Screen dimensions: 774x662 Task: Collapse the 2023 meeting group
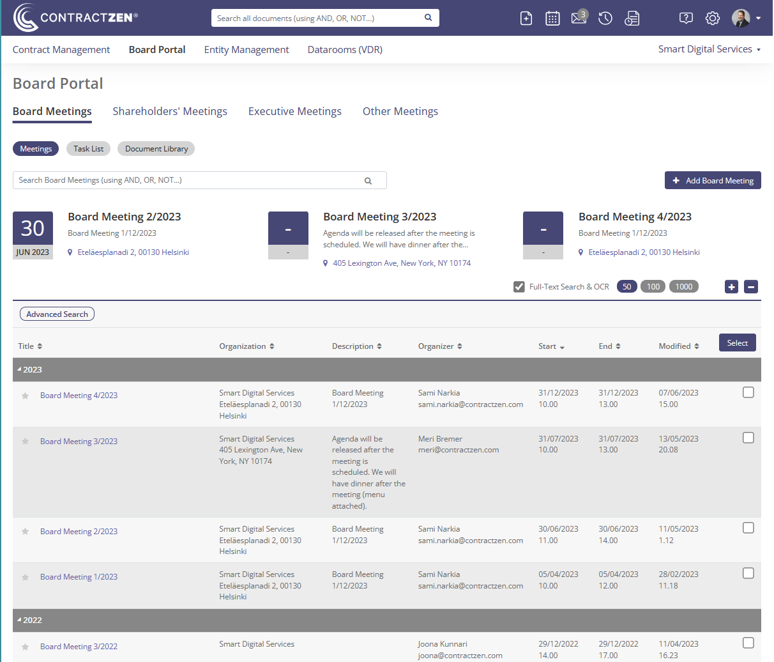(x=19, y=369)
